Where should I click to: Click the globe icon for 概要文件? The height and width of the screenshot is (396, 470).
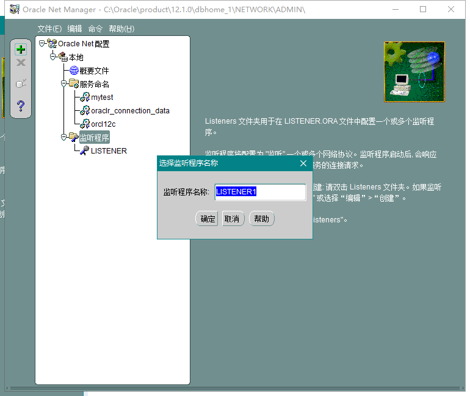point(74,70)
